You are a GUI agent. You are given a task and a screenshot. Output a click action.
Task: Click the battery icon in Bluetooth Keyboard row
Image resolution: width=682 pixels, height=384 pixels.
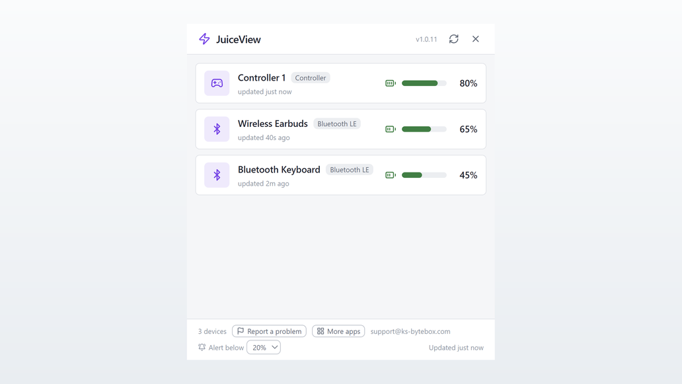pos(391,175)
